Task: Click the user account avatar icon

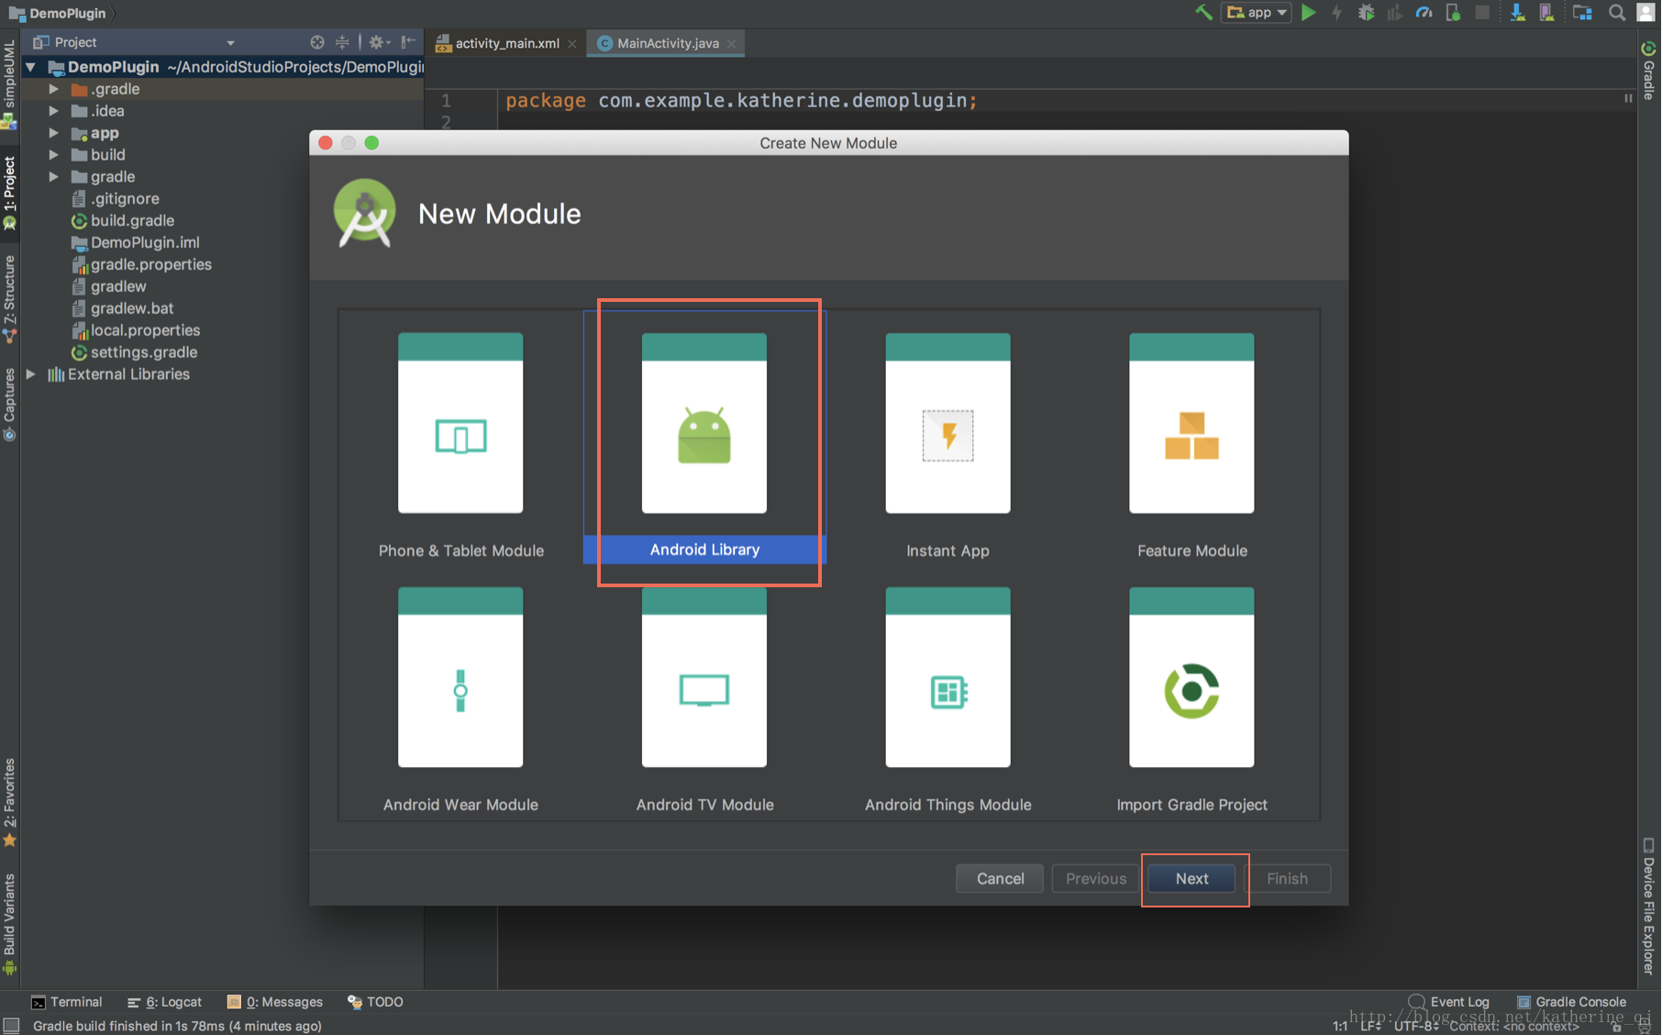Action: [1646, 13]
